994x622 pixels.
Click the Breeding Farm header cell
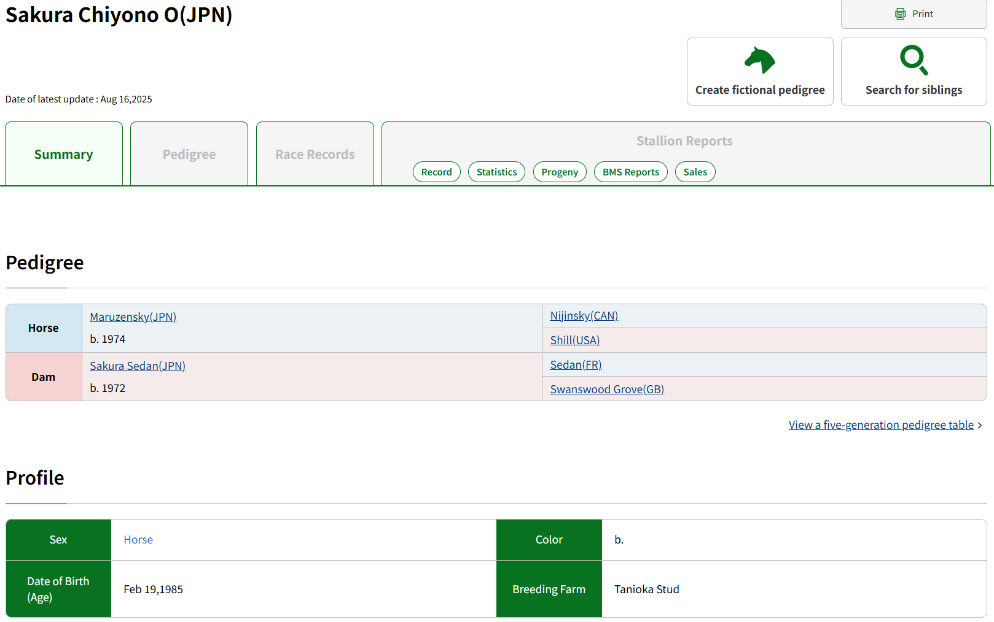click(549, 589)
